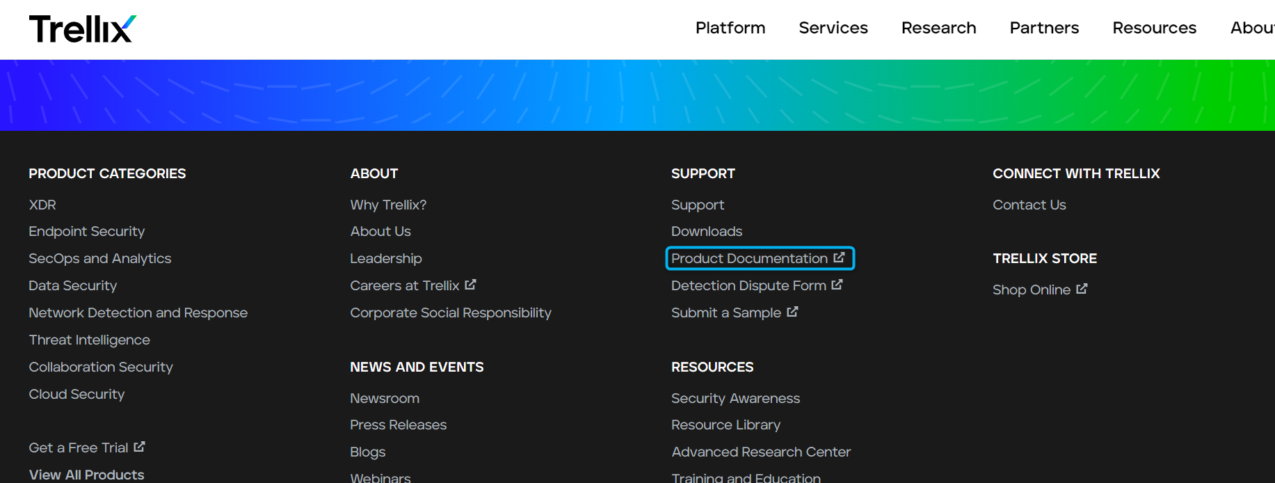Screen dimensions: 1275x483
Task: Click the gradient banner strip
Action: coord(637,95)
